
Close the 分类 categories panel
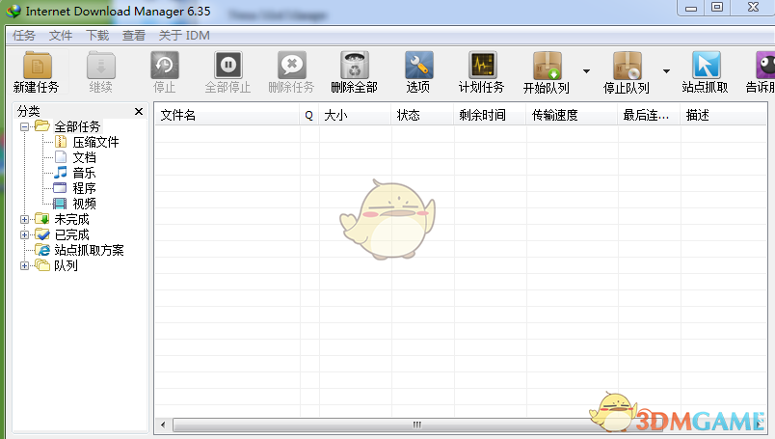[x=139, y=111]
